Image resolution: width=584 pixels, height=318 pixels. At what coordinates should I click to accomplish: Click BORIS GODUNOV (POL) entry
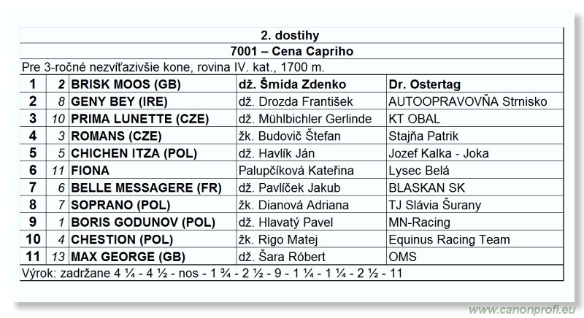tap(139, 222)
